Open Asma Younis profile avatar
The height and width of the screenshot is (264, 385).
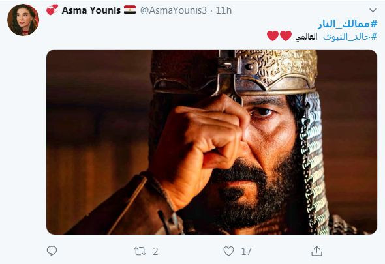tap(23, 20)
